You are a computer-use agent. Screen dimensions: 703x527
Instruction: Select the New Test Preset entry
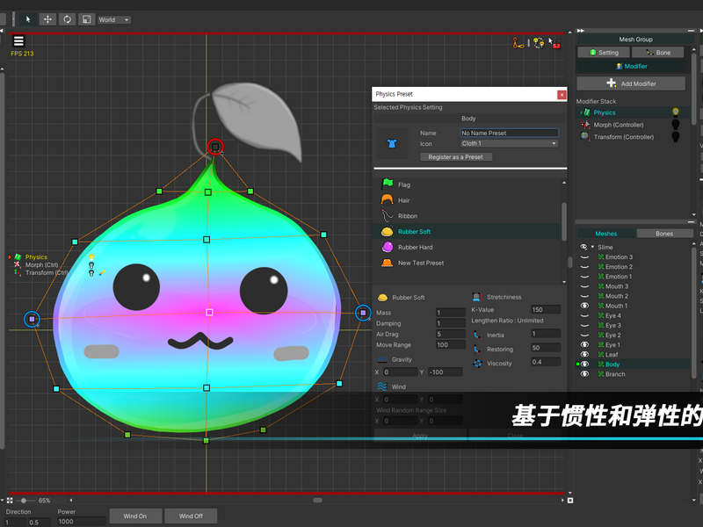467,263
